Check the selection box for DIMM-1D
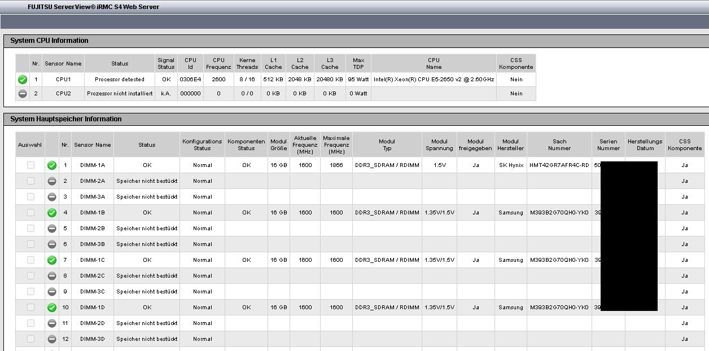This screenshot has width=709, height=351. [30, 307]
